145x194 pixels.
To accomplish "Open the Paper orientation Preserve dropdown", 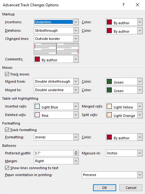I will (x=112, y=175).
